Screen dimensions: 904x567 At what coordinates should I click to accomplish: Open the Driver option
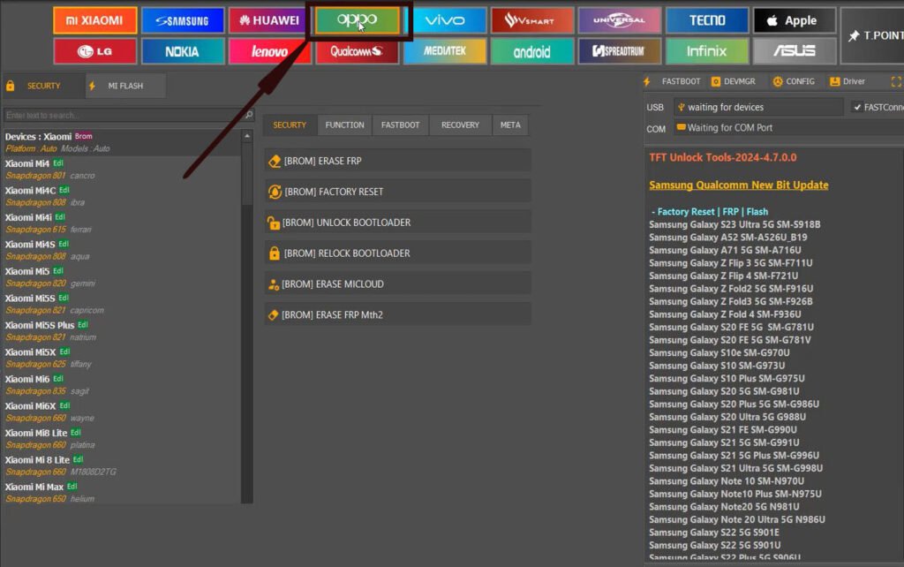(847, 82)
